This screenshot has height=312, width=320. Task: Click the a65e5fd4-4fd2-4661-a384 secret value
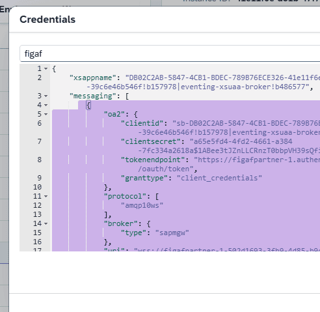(243, 141)
